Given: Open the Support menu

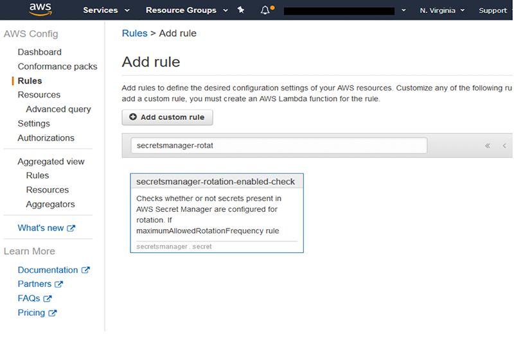Looking at the screenshot, I should tap(493, 10).
